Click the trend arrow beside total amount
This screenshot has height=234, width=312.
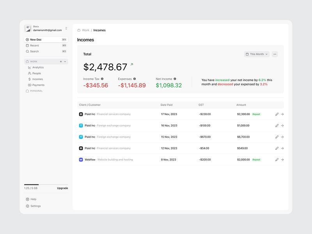131,64
